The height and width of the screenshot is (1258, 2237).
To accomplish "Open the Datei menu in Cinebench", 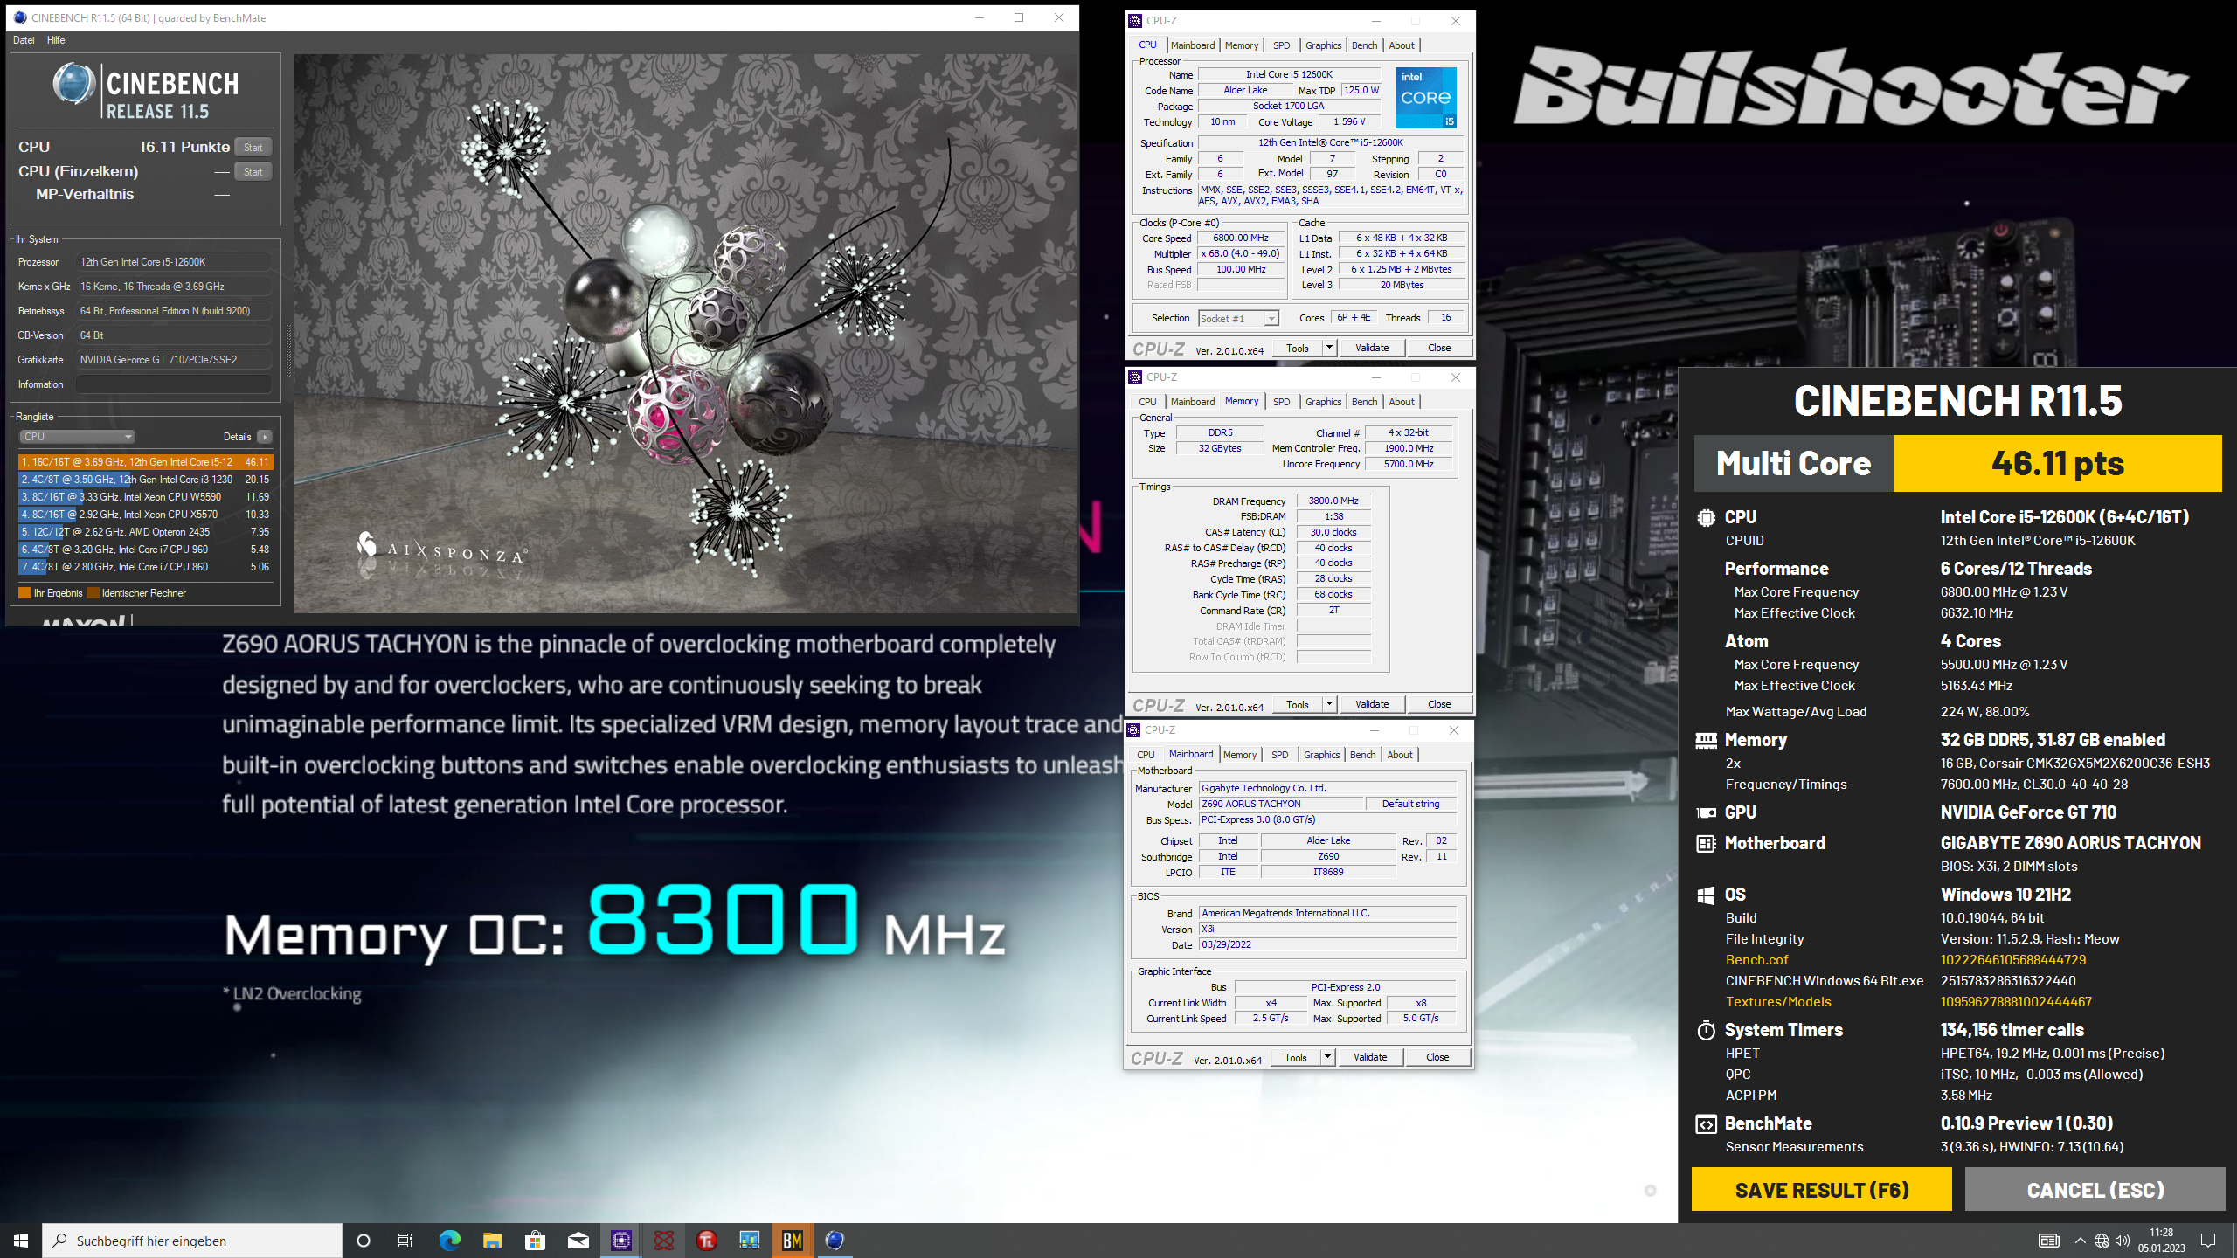I will pos(24,40).
